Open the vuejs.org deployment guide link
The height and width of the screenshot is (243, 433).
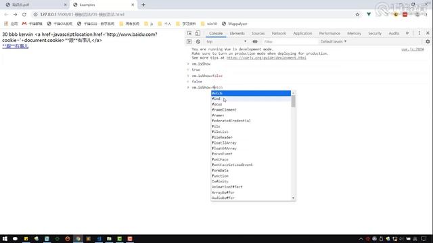coord(266,58)
